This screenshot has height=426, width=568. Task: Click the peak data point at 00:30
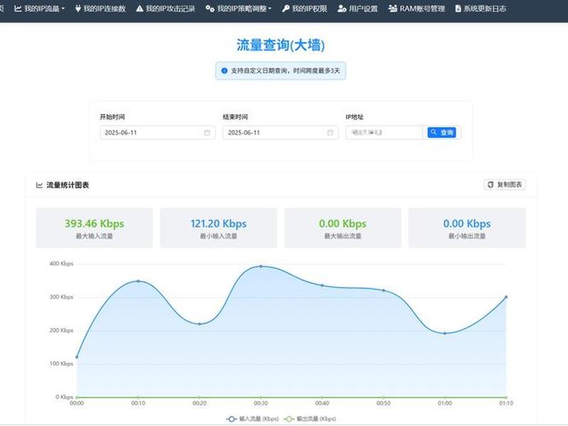pyautogui.click(x=261, y=266)
